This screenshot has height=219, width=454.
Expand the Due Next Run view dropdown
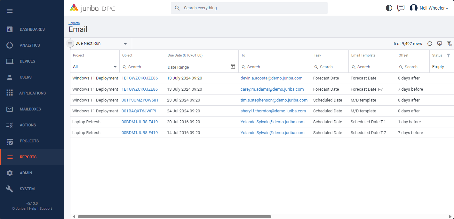tap(125, 43)
